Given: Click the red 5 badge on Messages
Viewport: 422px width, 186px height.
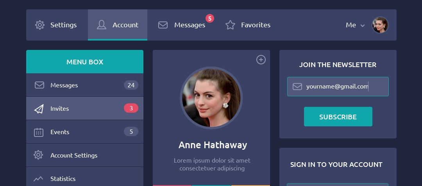Looking at the screenshot, I should [210, 18].
